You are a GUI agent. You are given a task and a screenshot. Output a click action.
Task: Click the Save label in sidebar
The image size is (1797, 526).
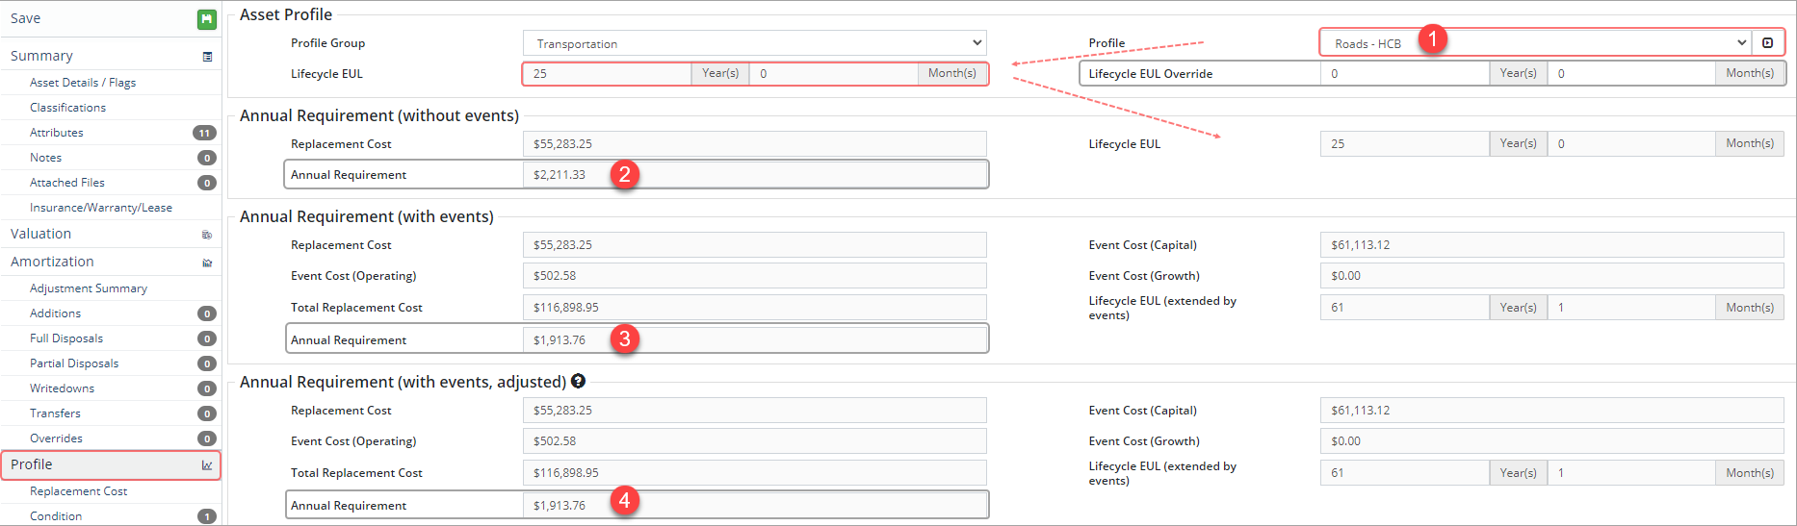[x=25, y=18]
